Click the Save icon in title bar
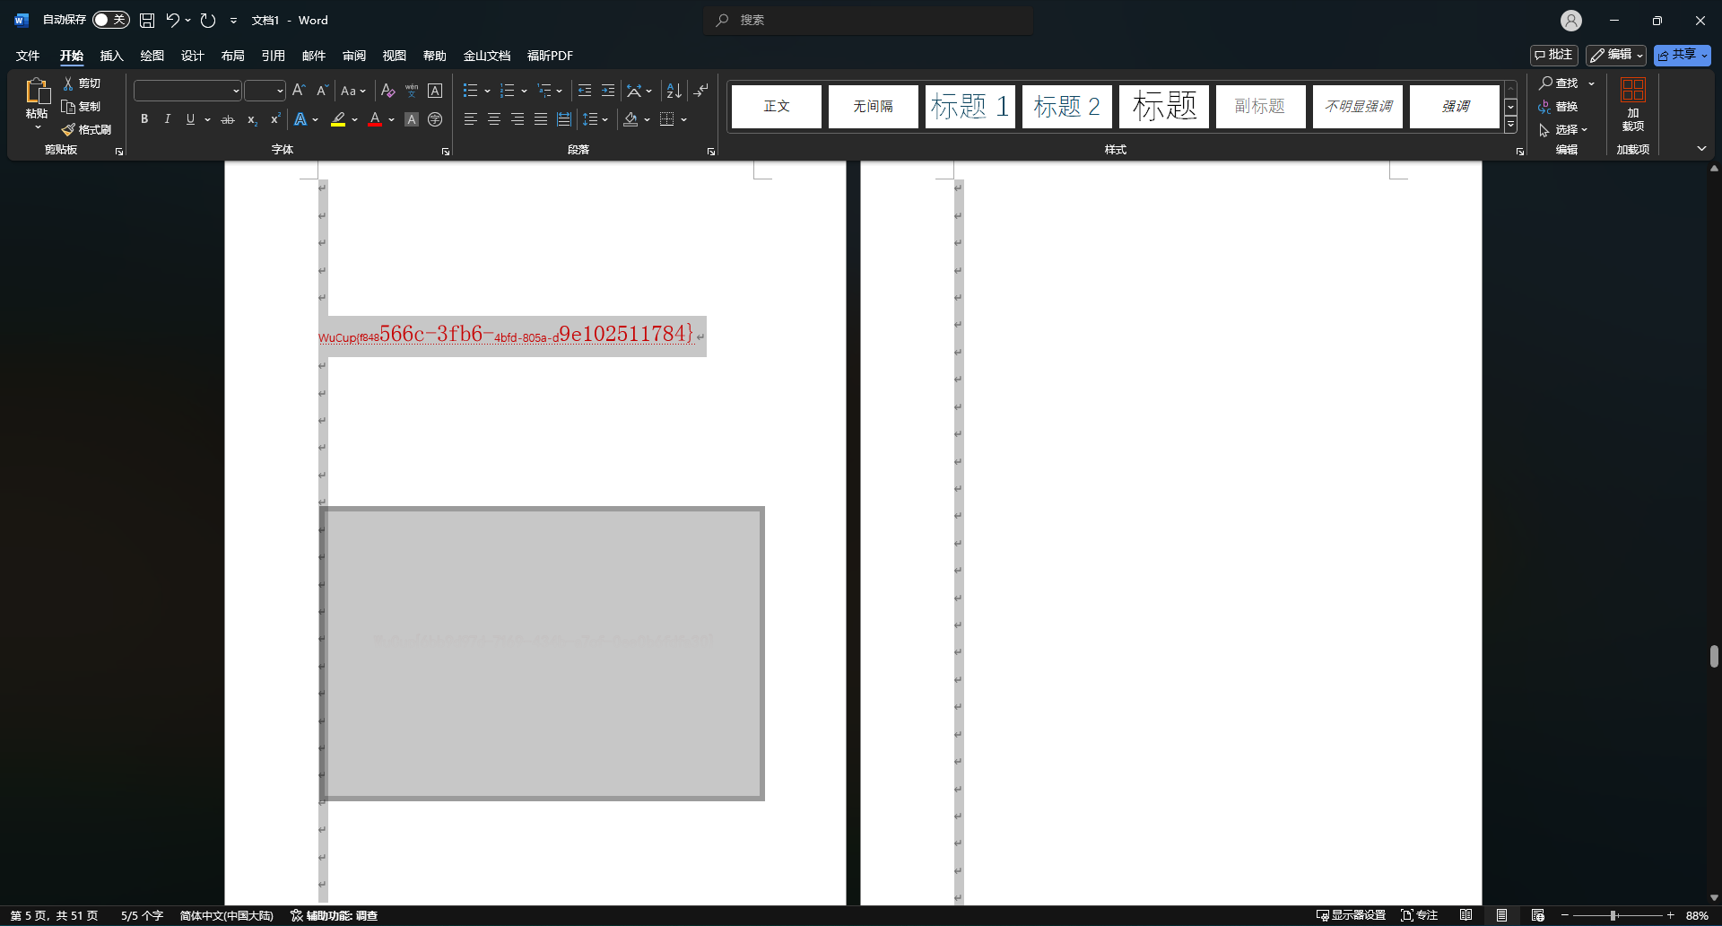The image size is (1722, 926). pos(147,20)
